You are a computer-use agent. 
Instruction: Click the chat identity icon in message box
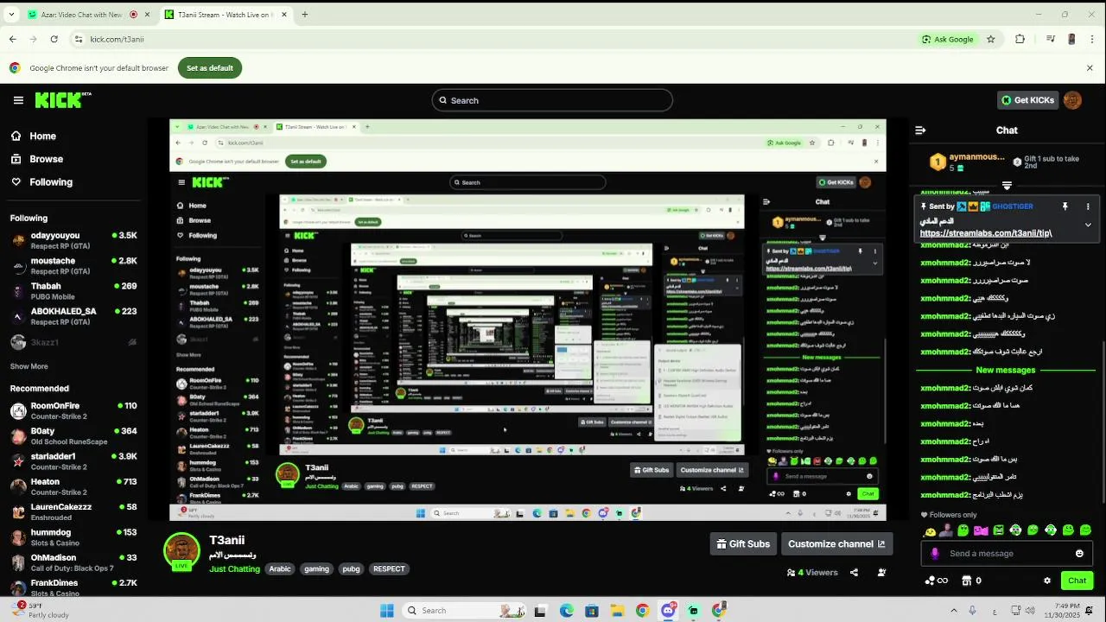click(934, 554)
